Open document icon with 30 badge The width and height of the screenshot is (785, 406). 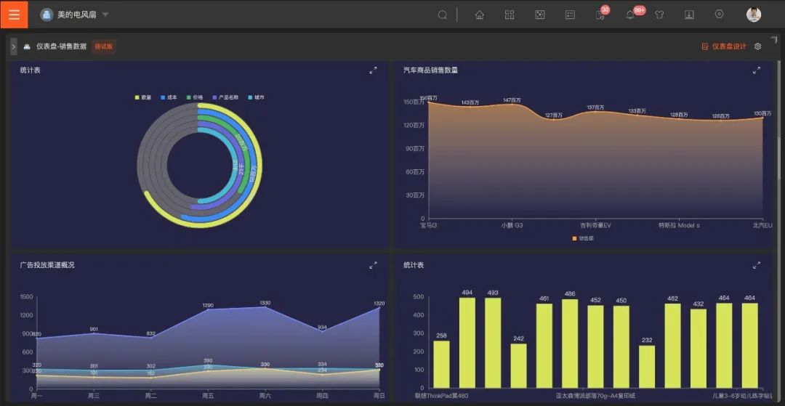[x=601, y=14]
